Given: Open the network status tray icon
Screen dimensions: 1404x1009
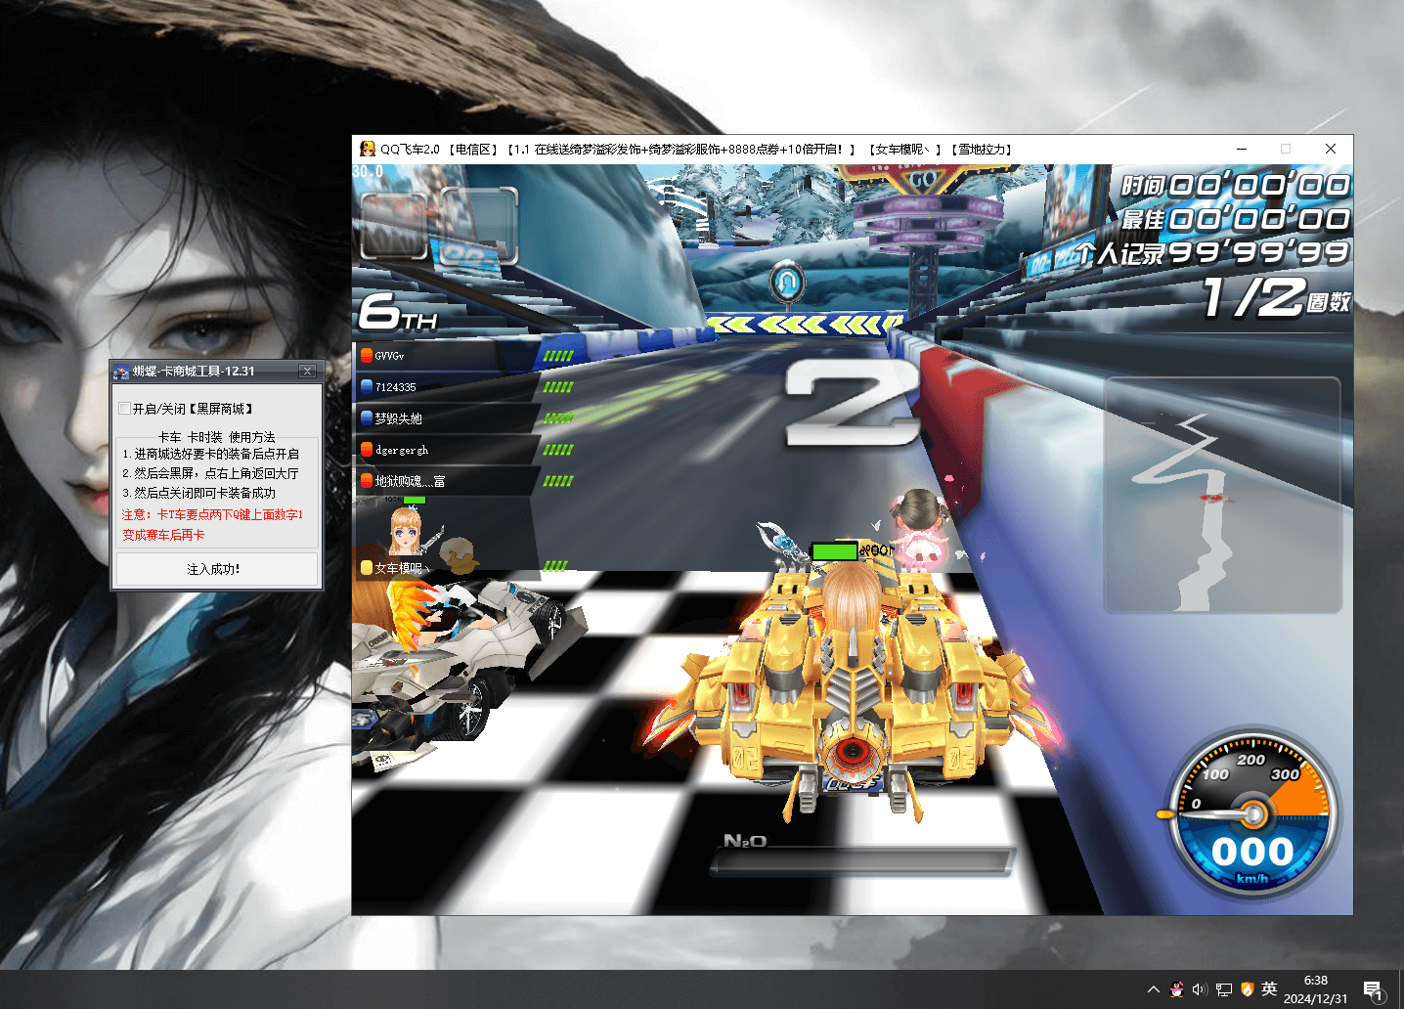Looking at the screenshot, I should (x=1223, y=989).
